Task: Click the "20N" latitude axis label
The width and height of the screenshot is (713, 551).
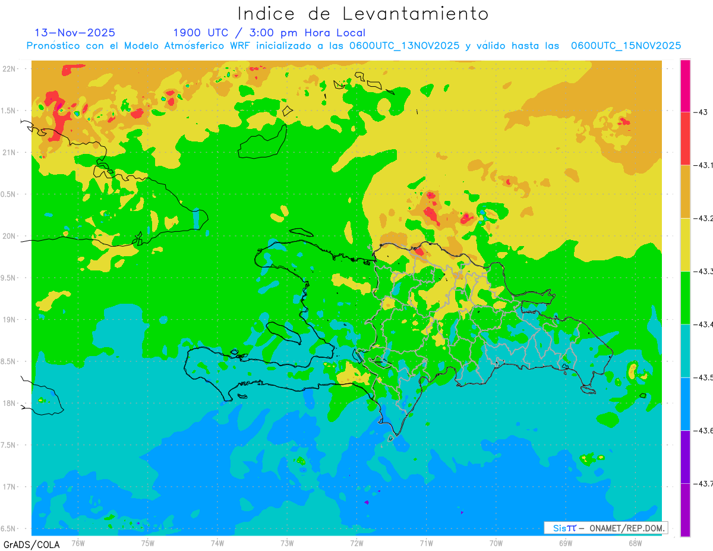Action: click(x=9, y=236)
